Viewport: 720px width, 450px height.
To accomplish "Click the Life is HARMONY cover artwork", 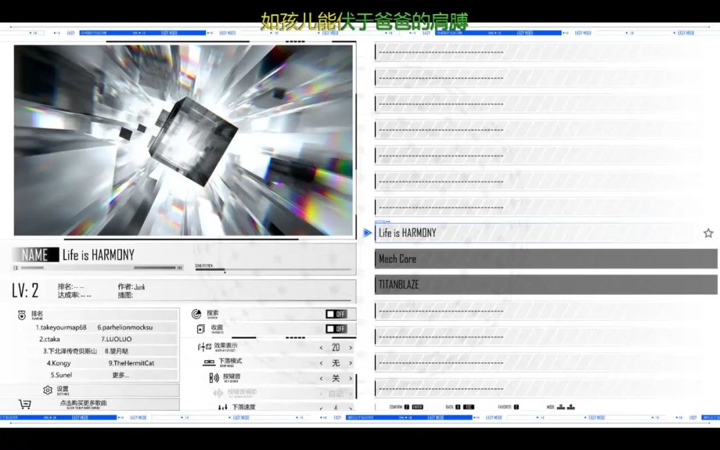I will (x=184, y=140).
